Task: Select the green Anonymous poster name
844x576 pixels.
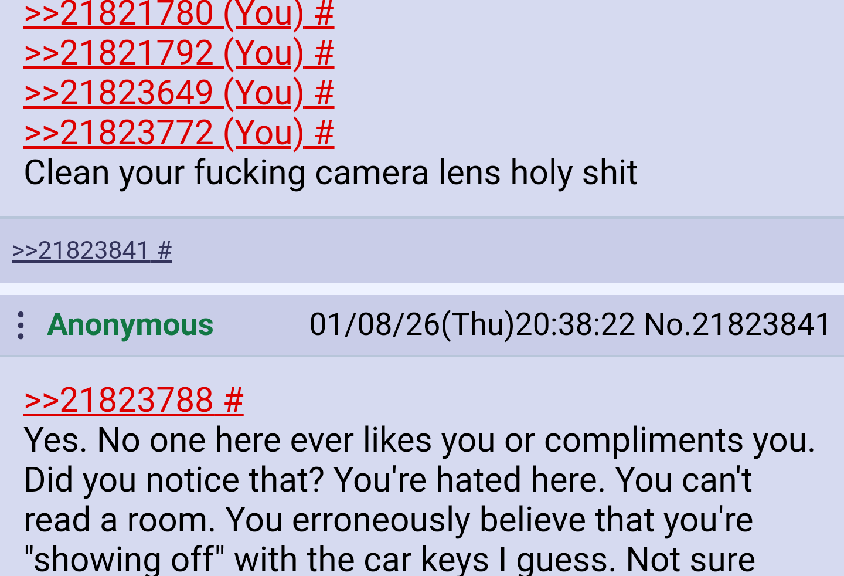Action: pos(130,324)
